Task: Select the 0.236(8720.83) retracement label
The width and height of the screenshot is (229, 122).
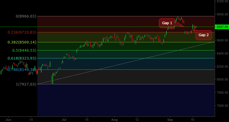Action: click(22, 32)
